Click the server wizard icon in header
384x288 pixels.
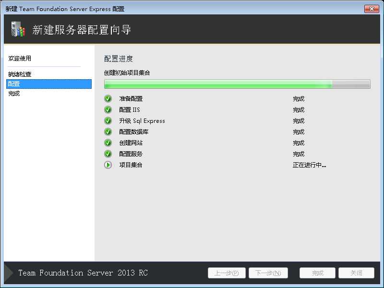click(18, 29)
